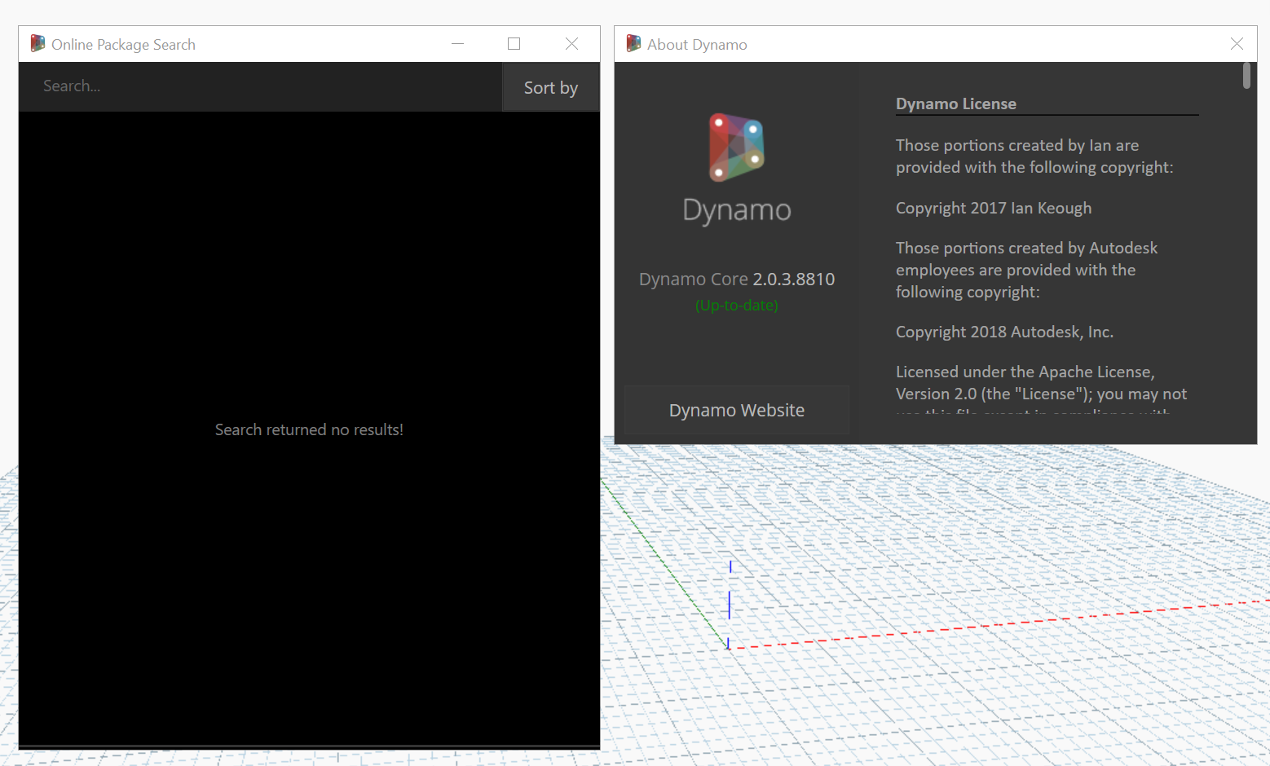
Task: Click the Dynamo icon in the About Dynamo title bar
Action: click(633, 43)
